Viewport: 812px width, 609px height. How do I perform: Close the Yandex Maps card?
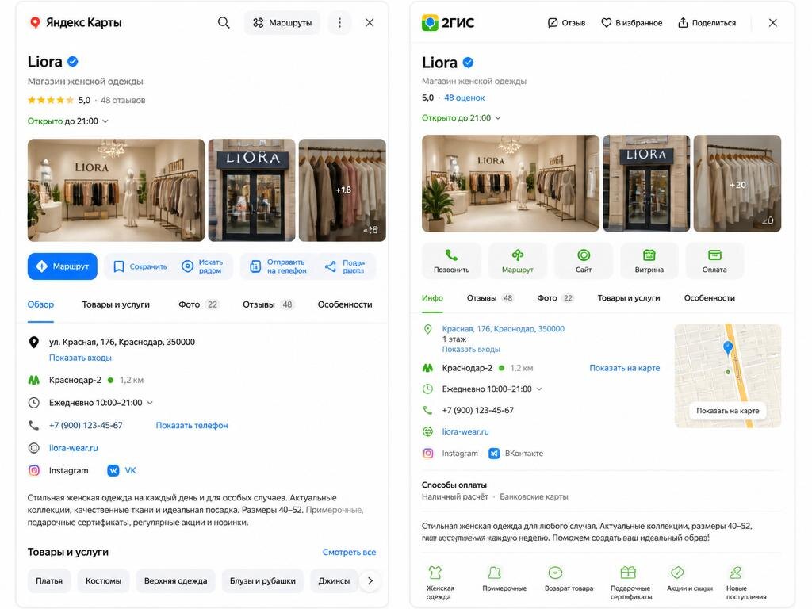pyautogui.click(x=370, y=23)
